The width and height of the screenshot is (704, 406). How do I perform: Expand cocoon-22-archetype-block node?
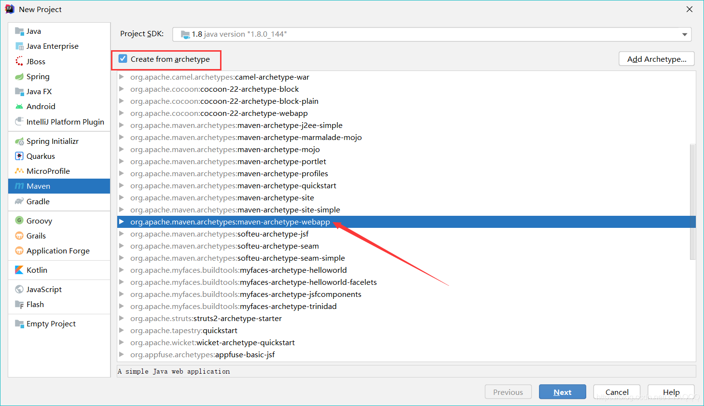[x=122, y=89]
